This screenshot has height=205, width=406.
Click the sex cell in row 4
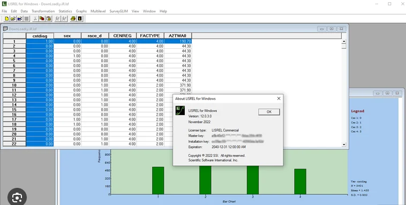[x=67, y=56]
